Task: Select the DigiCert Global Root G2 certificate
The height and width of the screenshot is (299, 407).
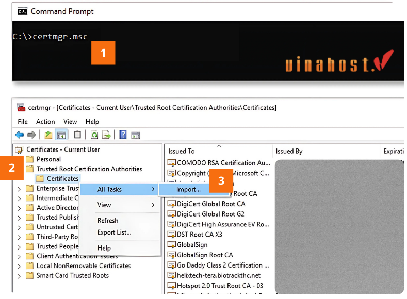Action: coord(210,214)
